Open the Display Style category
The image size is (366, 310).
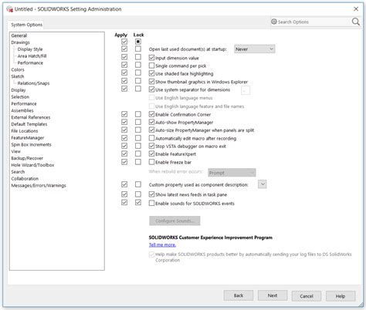pyautogui.click(x=30, y=49)
